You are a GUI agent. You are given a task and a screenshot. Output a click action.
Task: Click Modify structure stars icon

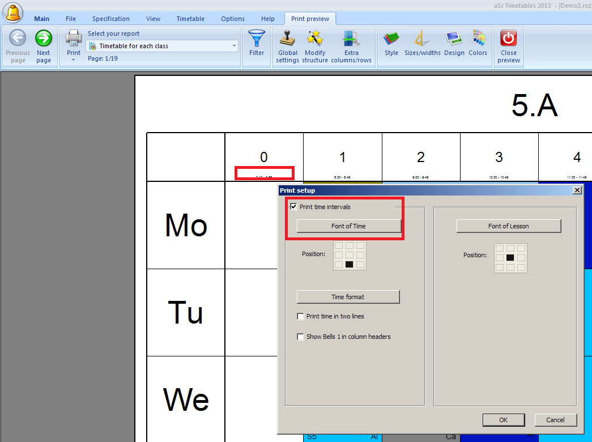click(315, 39)
